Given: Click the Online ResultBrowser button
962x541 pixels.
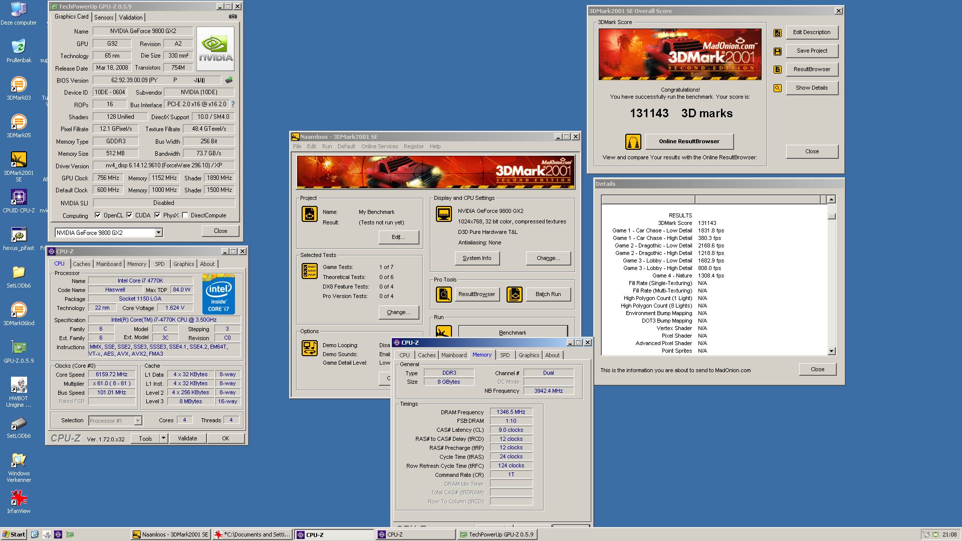Looking at the screenshot, I should 689,141.
